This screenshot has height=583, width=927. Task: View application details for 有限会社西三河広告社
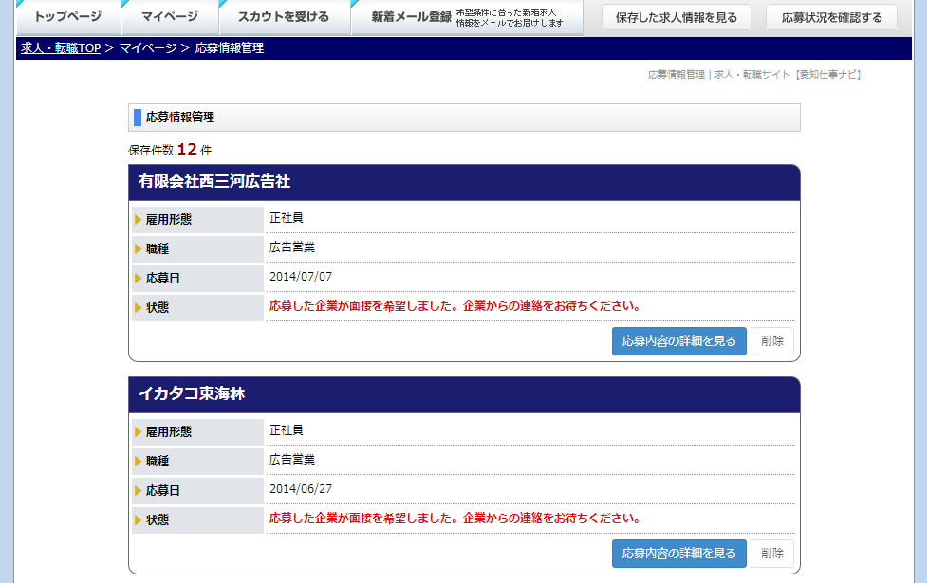(678, 341)
